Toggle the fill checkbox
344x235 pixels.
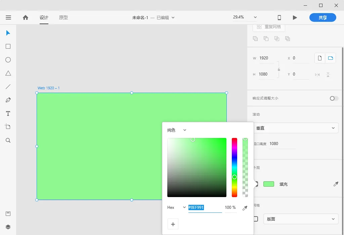[x=256, y=184]
